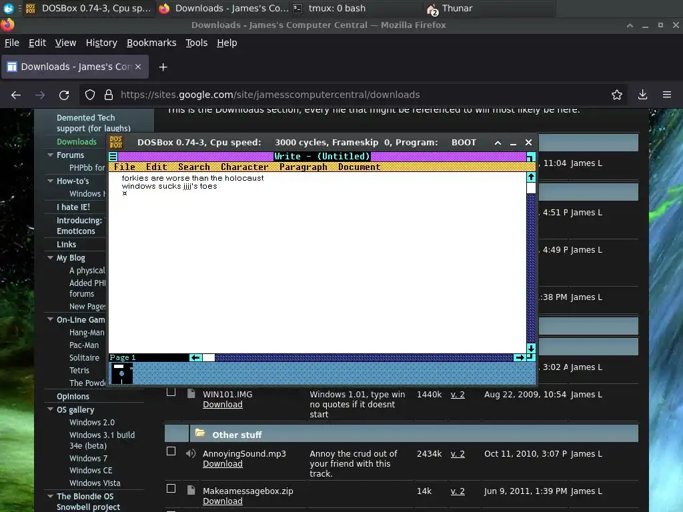Viewport: 683px width, 512px height.
Task: Open Firefox downloads panel
Action: pos(642,95)
